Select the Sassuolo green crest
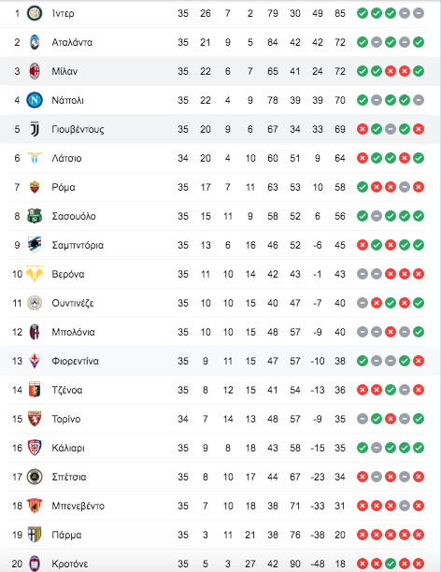 point(35,216)
